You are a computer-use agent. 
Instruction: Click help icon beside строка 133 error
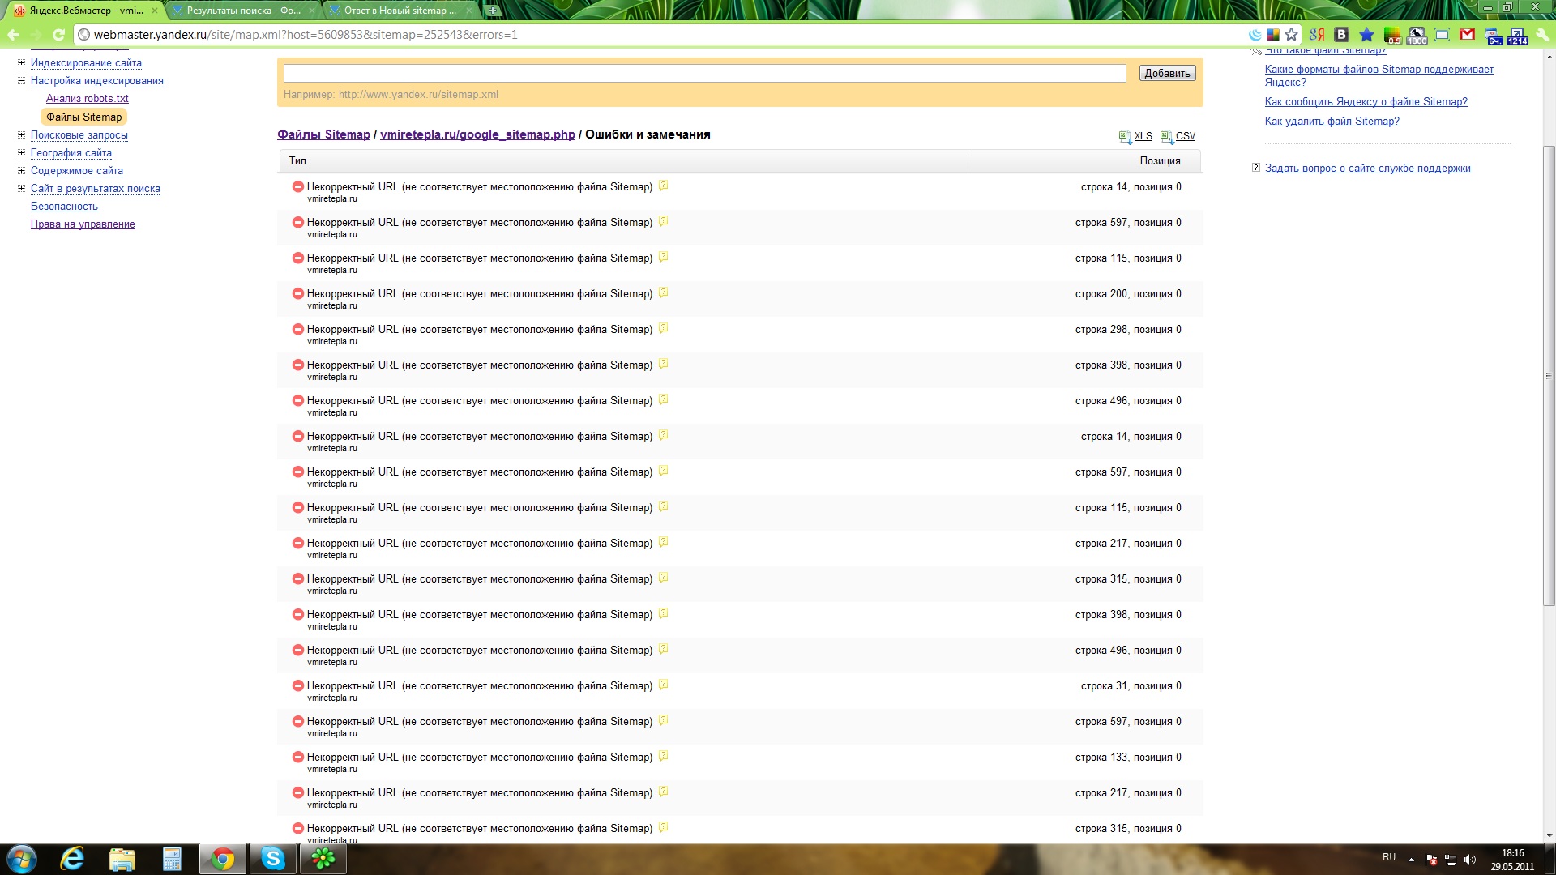(x=663, y=756)
